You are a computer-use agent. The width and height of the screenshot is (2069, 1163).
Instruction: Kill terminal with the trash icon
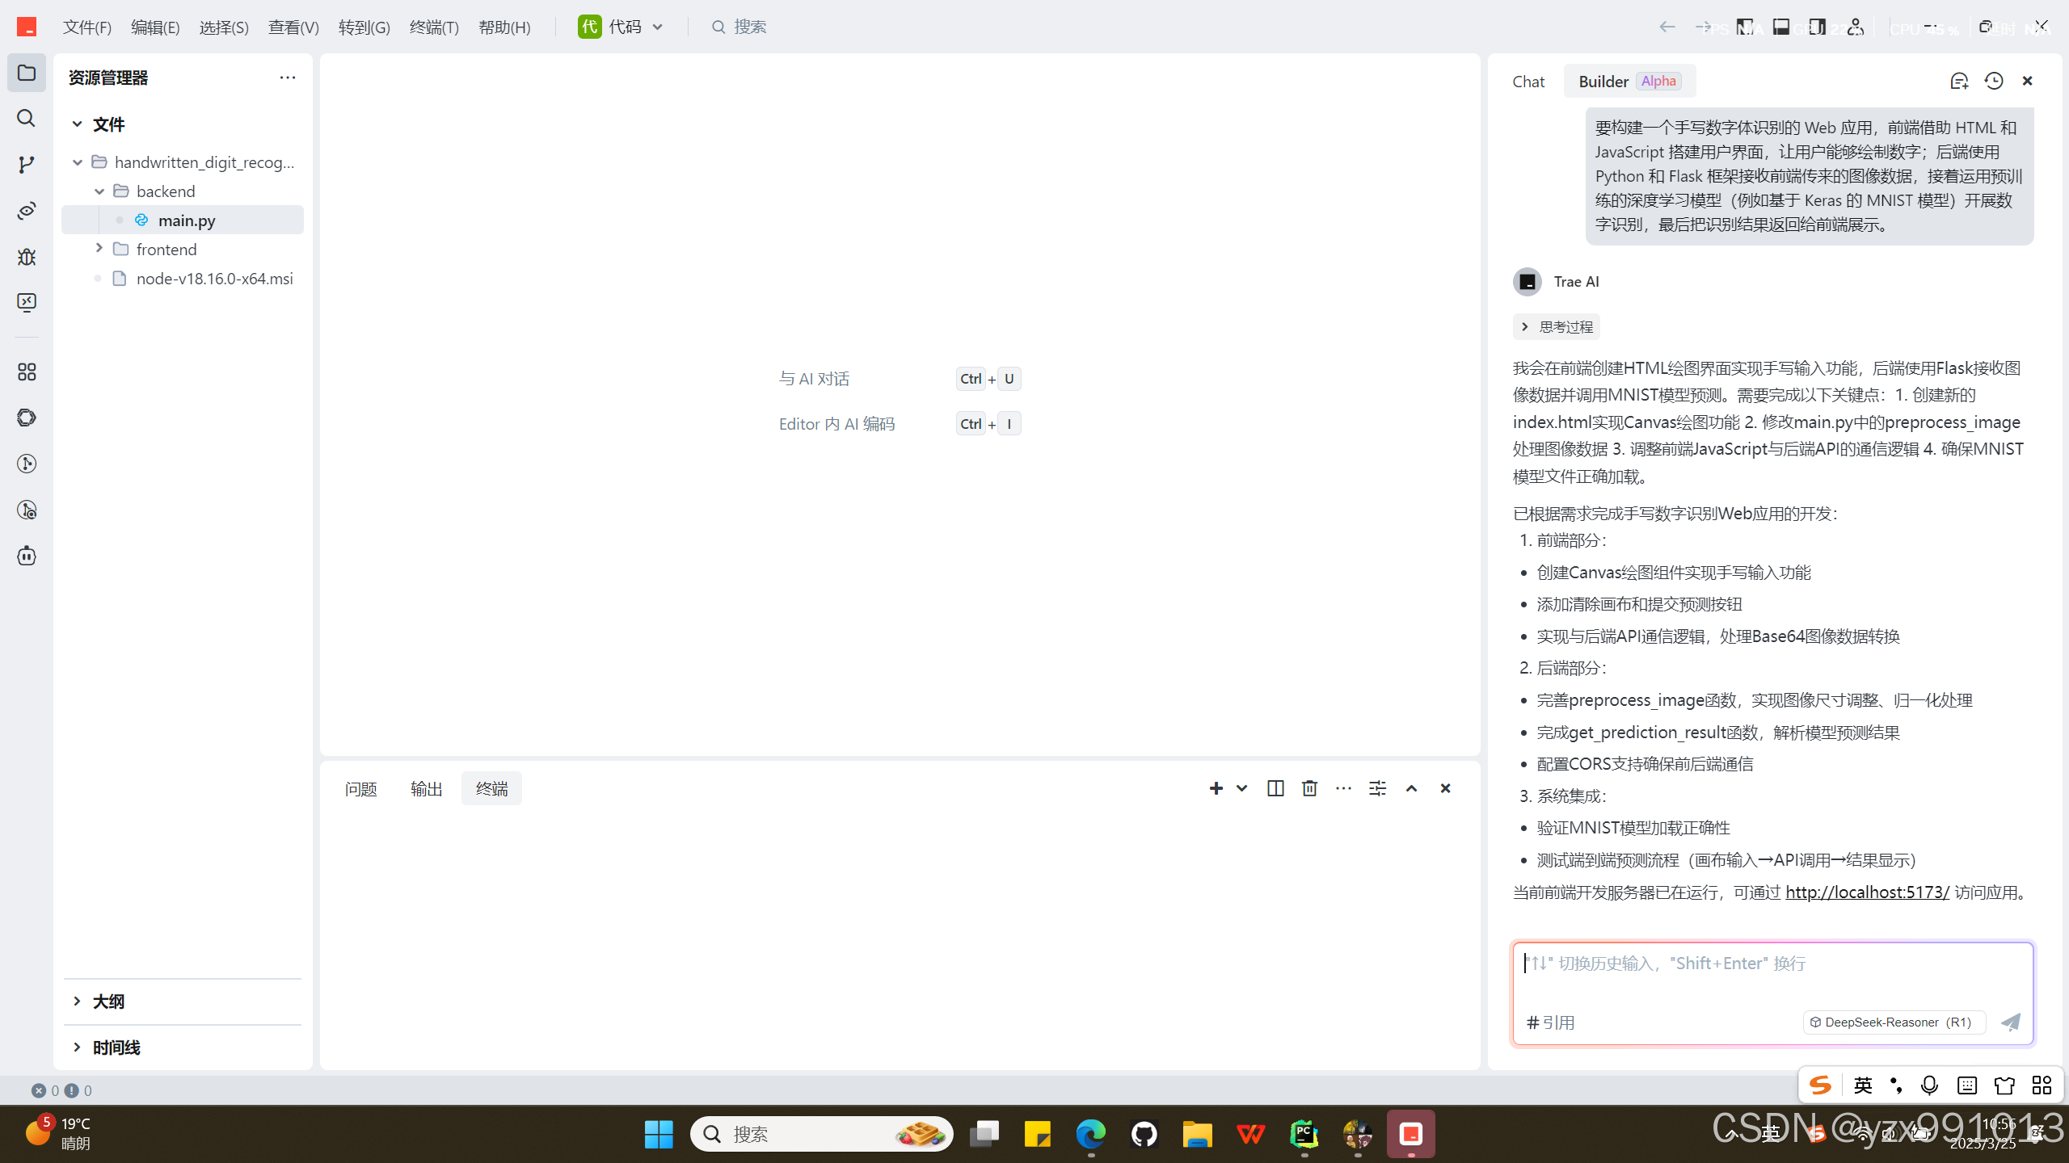pos(1309,788)
